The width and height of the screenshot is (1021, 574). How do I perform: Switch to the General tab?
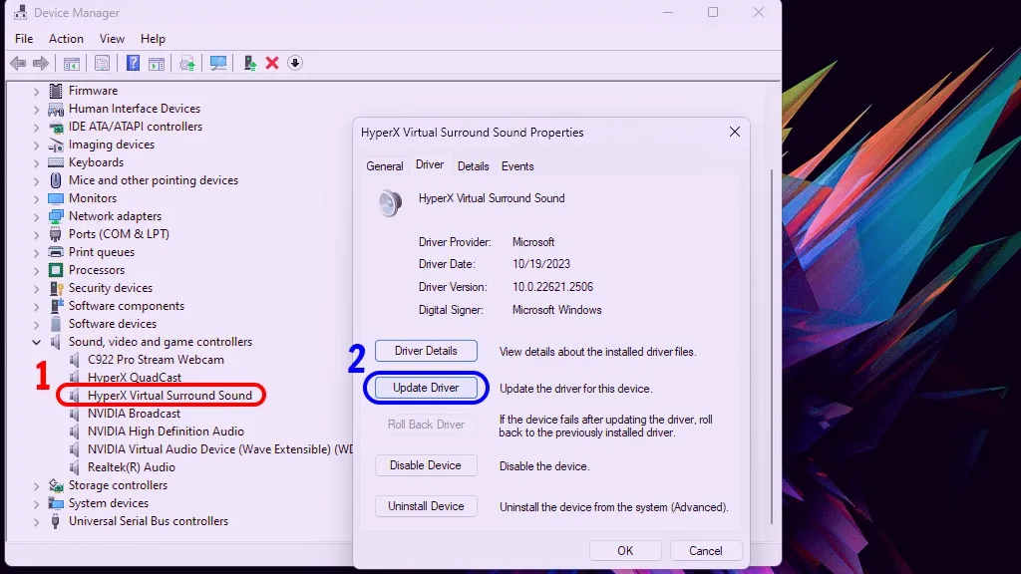pos(385,166)
